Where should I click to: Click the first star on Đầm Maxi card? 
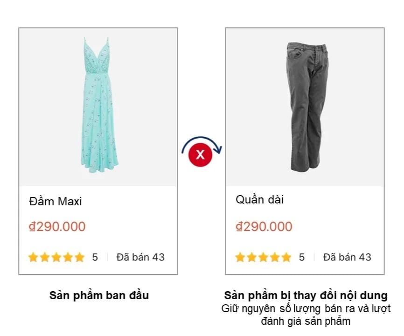coord(33,257)
